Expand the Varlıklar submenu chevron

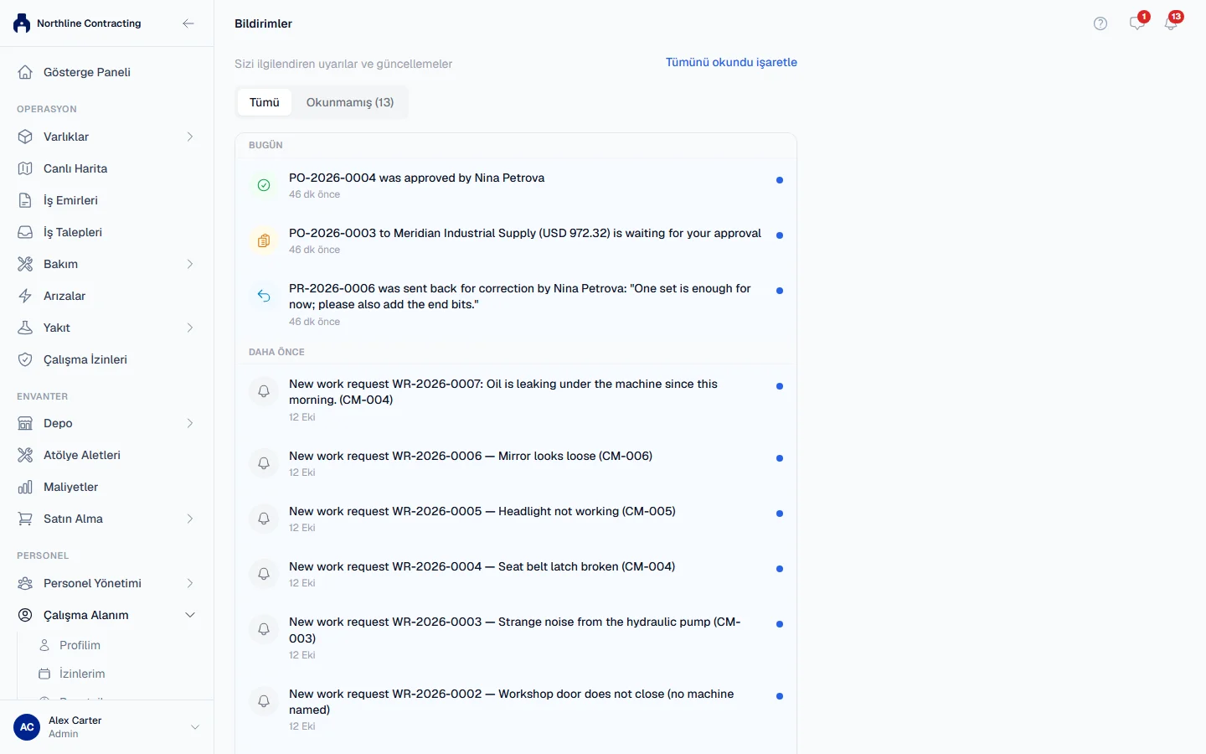click(x=190, y=137)
